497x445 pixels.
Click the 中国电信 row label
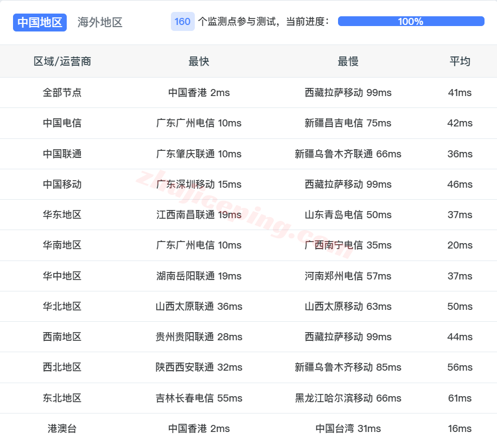tap(62, 123)
